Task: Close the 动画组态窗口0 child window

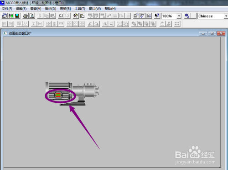Action: 221,33
